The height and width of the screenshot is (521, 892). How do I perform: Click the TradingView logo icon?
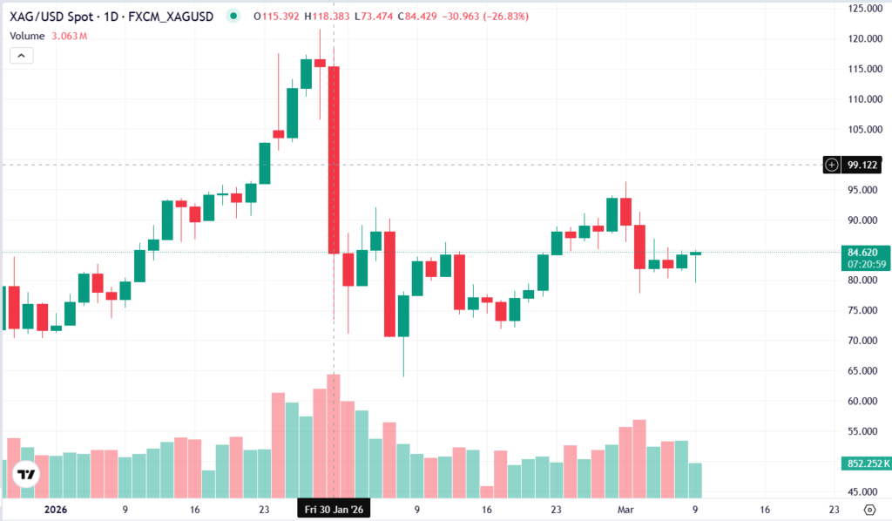pyautogui.click(x=27, y=475)
